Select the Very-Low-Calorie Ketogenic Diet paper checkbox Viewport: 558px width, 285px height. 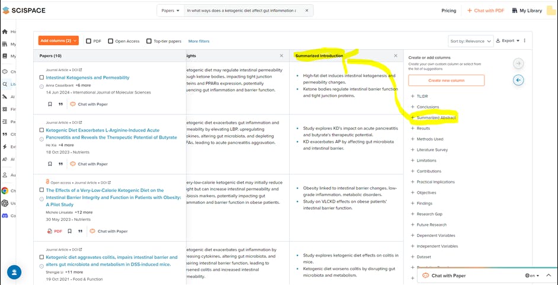click(x=41, y=190)
